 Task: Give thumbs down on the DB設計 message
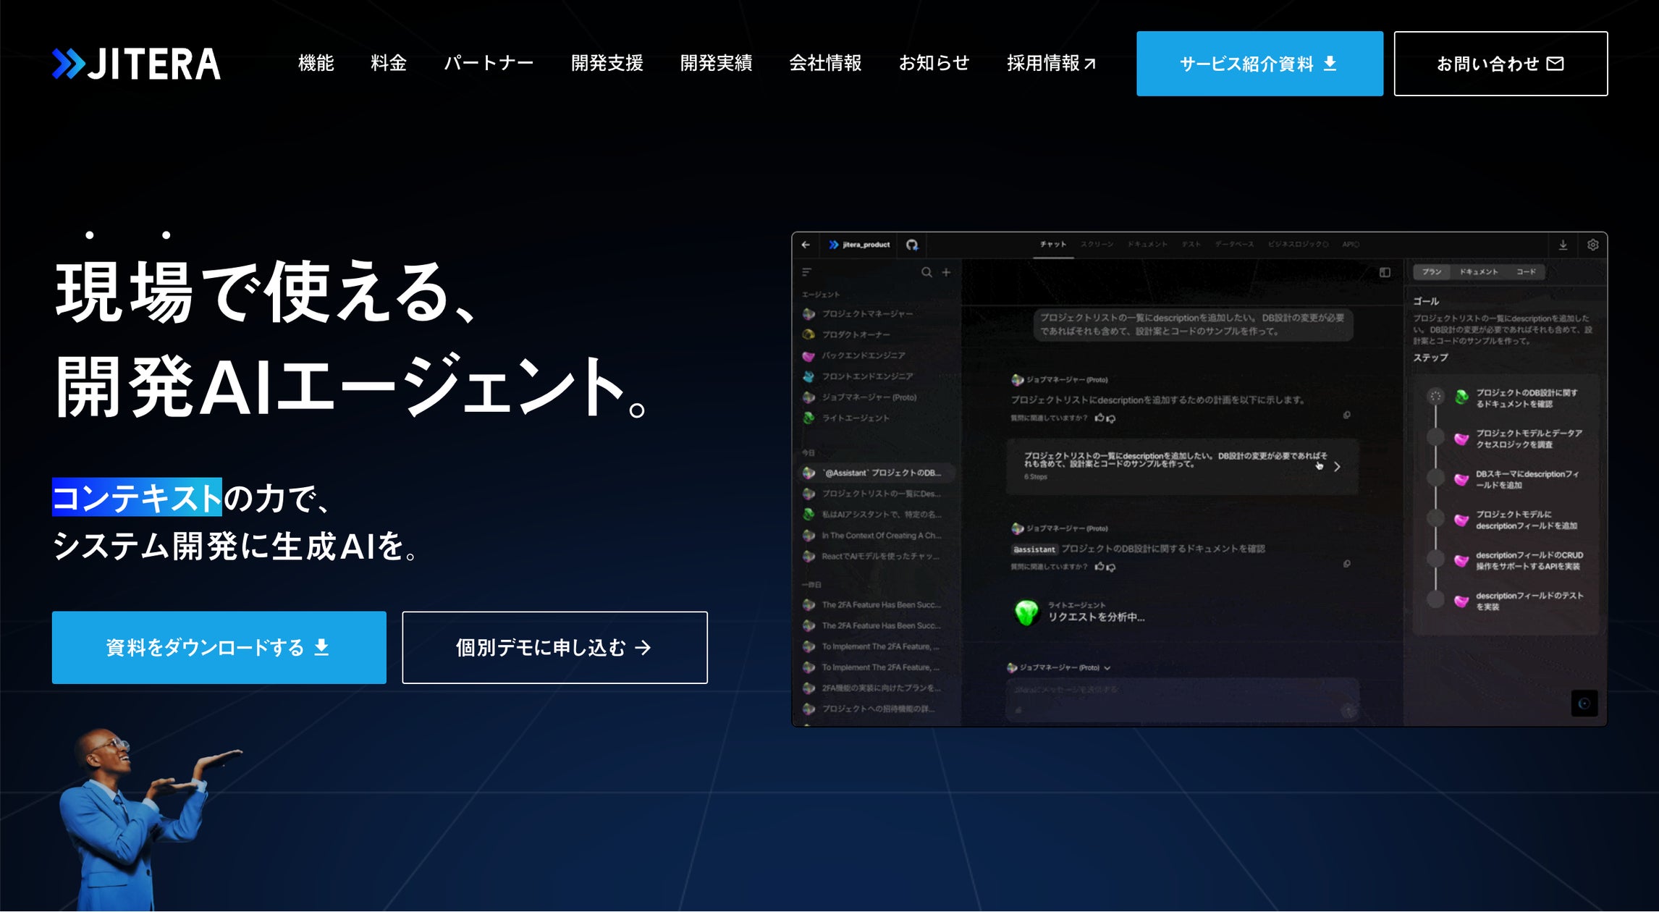pos(1110,567)
